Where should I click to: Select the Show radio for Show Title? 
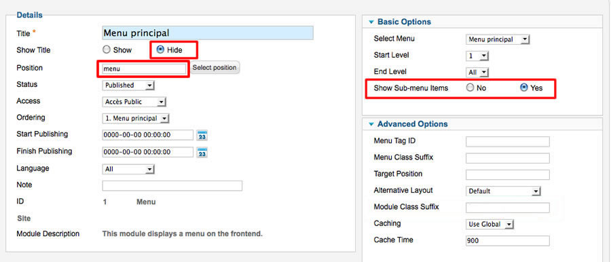tap(107, 50)
